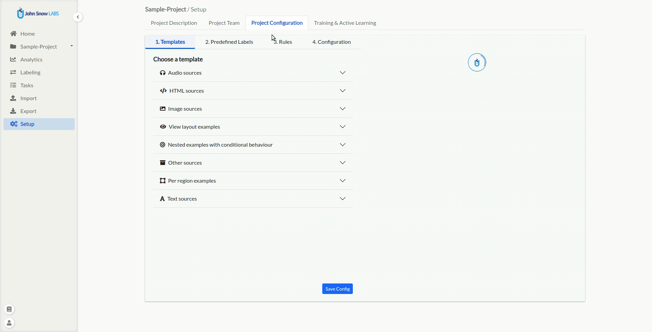Click the Text sources label
The height and width of the screenshot is (332, 652).
coord(182,199)
